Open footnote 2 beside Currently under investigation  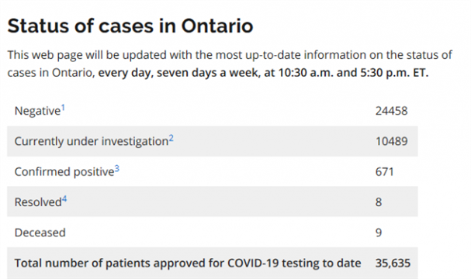(x=171, y=138)
